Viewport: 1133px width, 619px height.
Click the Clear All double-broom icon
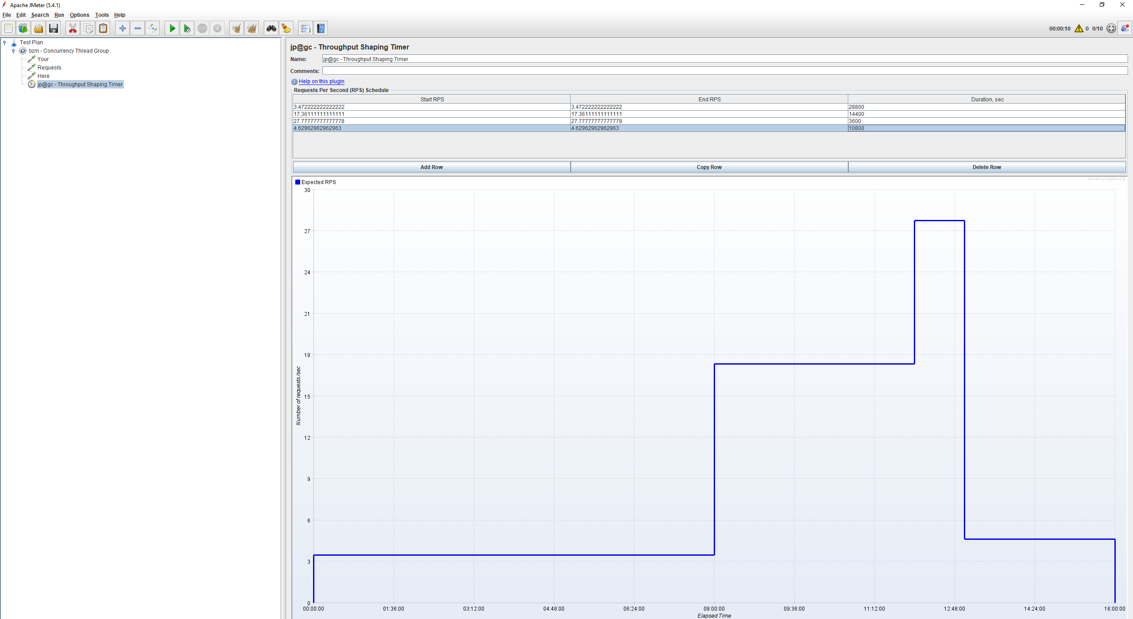(252, 29)
